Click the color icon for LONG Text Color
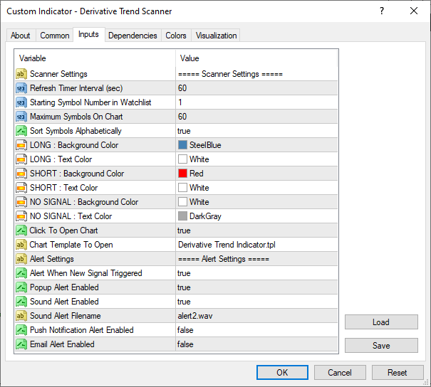Screen dimensions: 431x387 21,159
